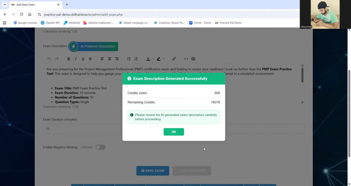Click the browser back button
Viewport: 351px width, 186px height.
click(5, 14)
